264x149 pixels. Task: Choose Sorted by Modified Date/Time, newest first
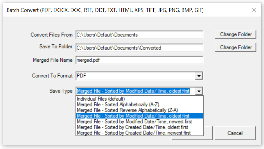tap(134, 121)
